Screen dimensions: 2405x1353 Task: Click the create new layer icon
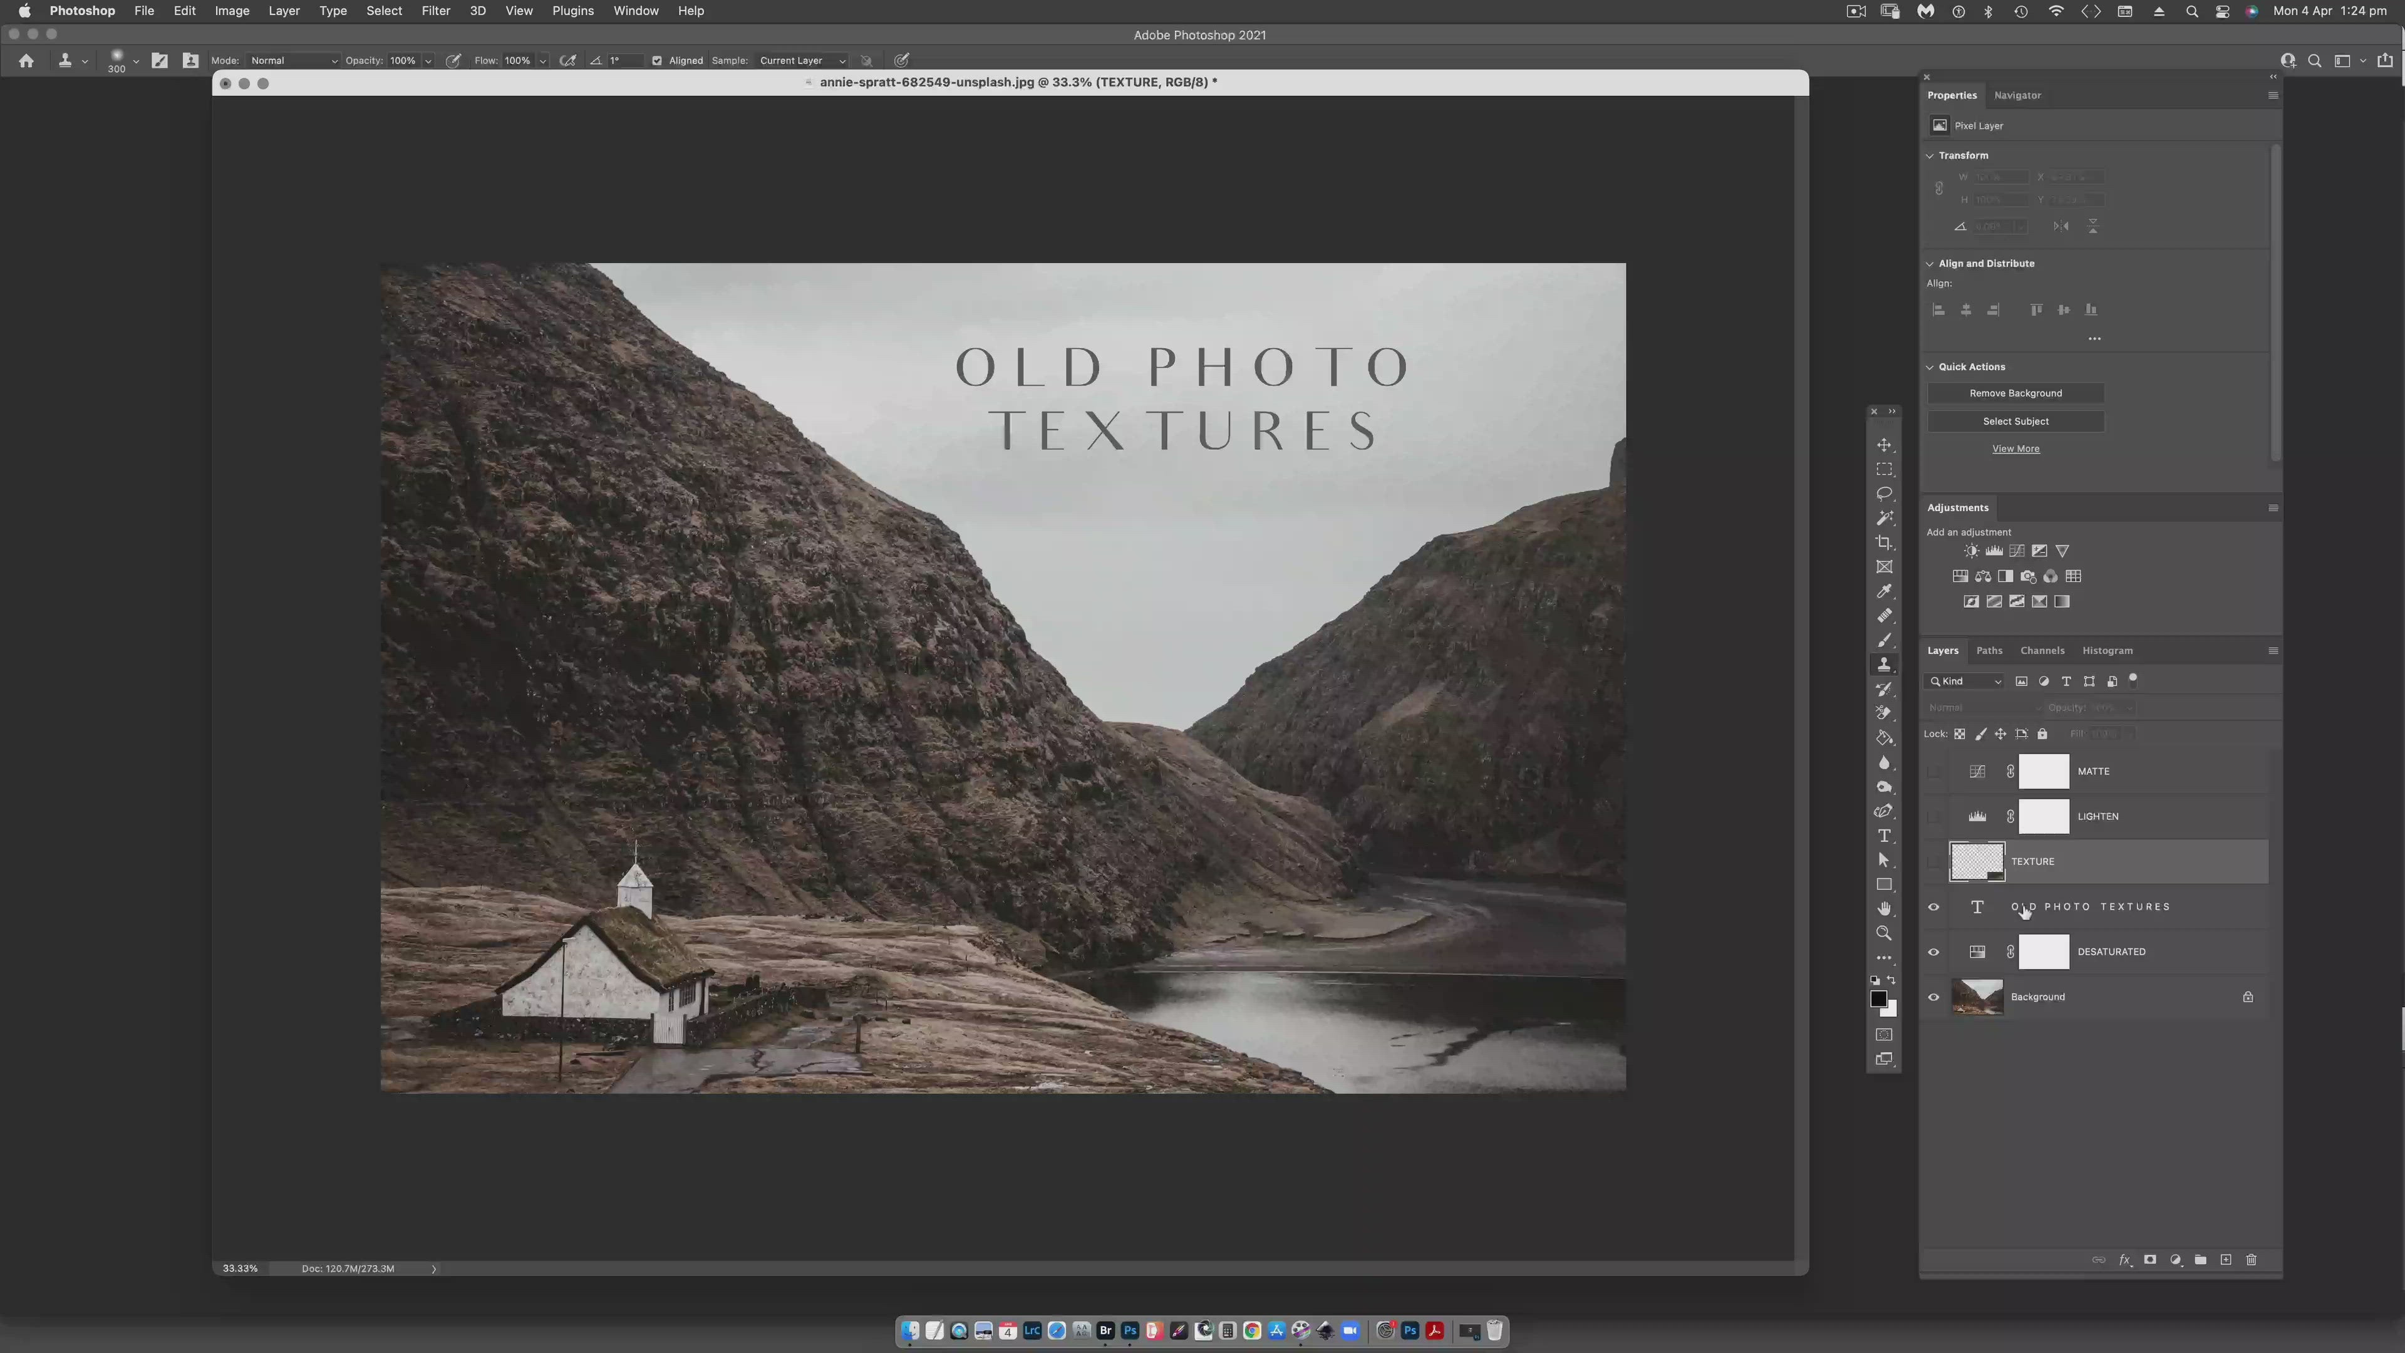2226,1260
